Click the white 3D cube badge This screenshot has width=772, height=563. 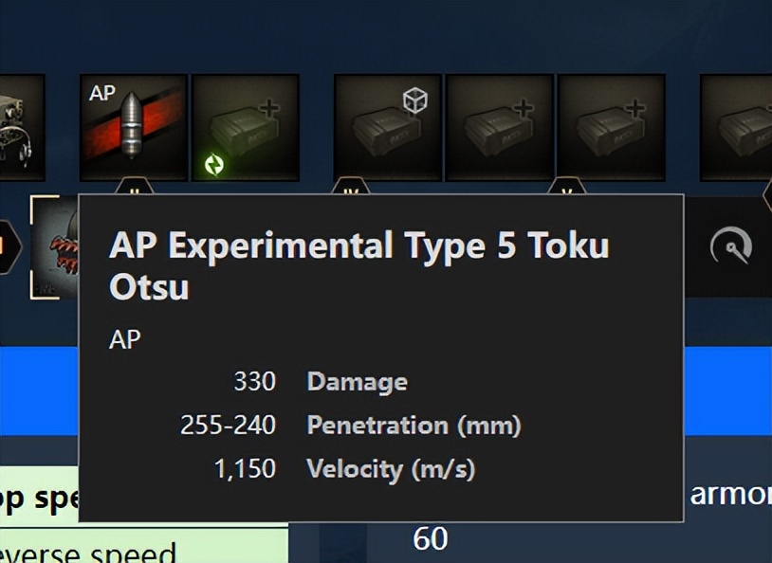413,100
